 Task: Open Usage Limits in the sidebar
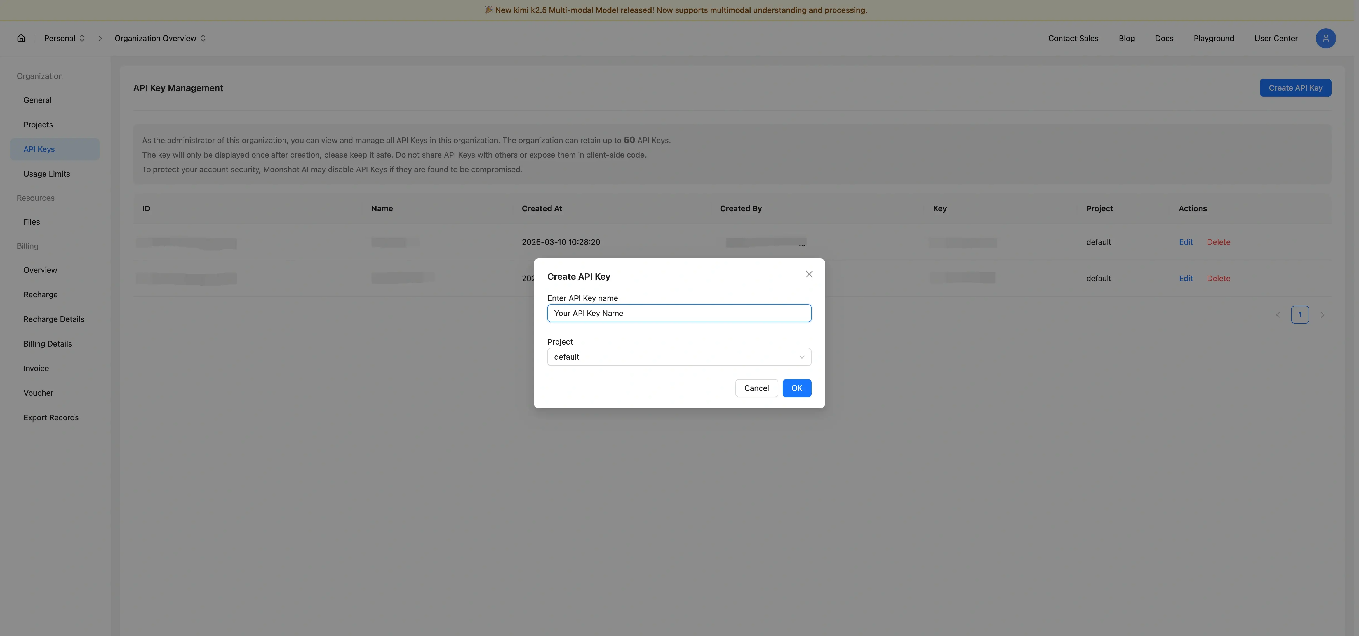click(46, 174)
